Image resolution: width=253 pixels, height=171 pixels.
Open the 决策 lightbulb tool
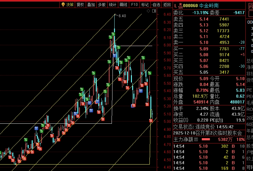pyautogui.click(x=67, y=5)
